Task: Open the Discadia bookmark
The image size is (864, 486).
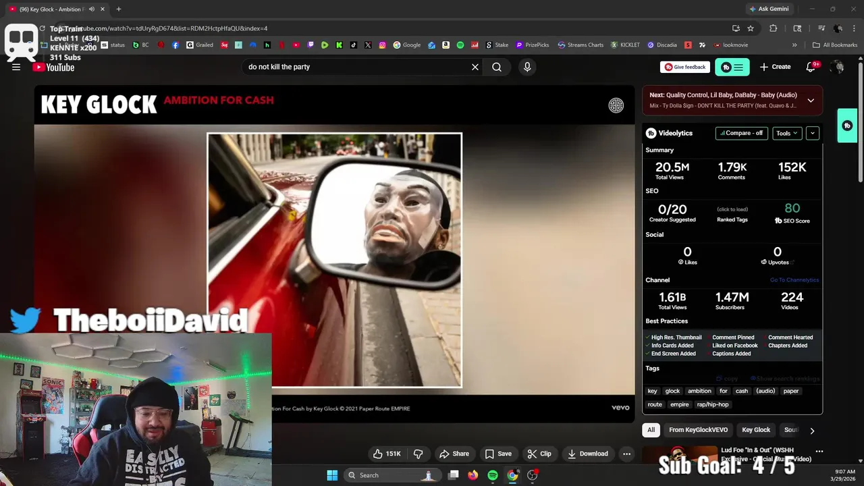Action: pyautogui.click(x=662, y=45)
